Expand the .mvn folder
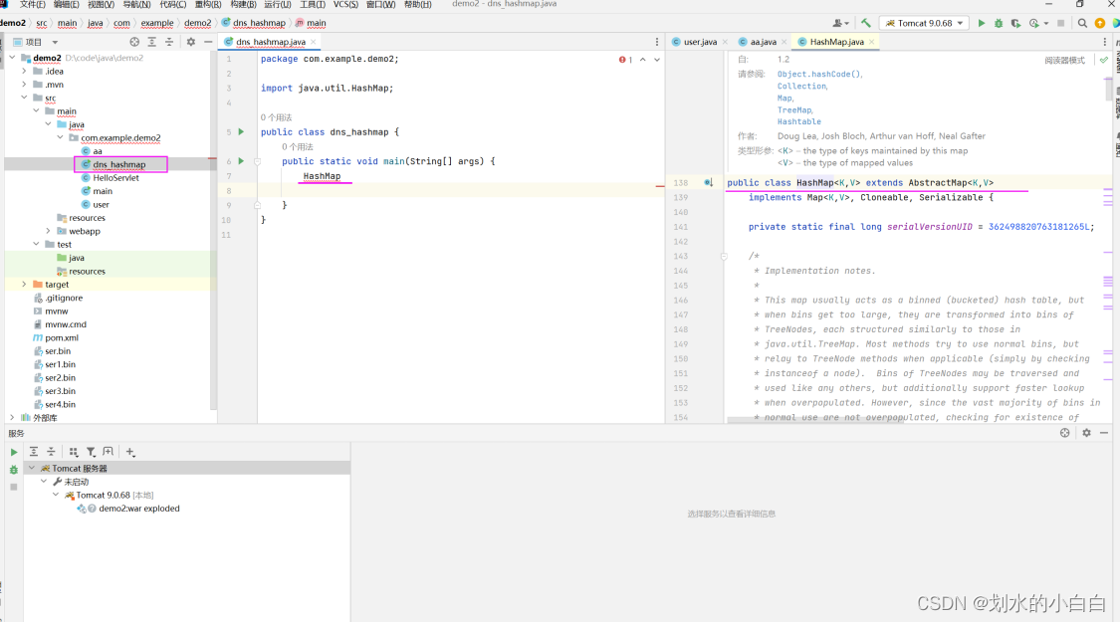This screenshot has width=1120, height=622. point(24,85)
